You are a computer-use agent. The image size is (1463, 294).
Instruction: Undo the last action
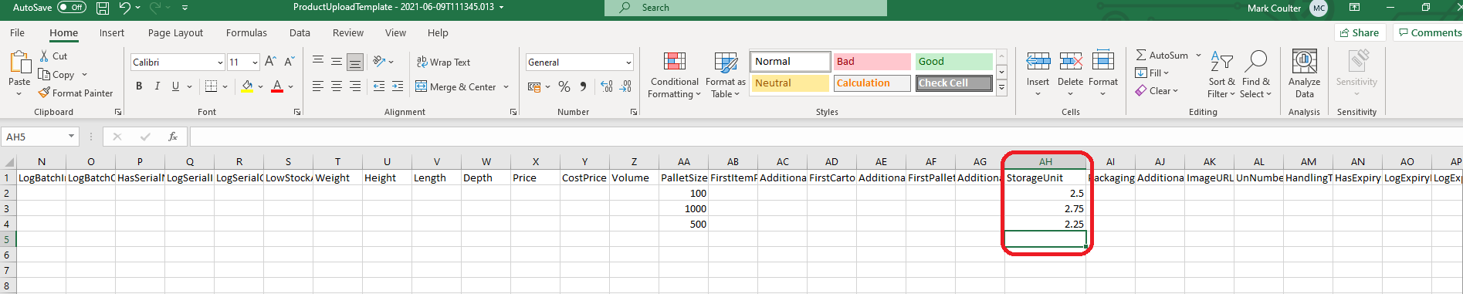[125, 8]
